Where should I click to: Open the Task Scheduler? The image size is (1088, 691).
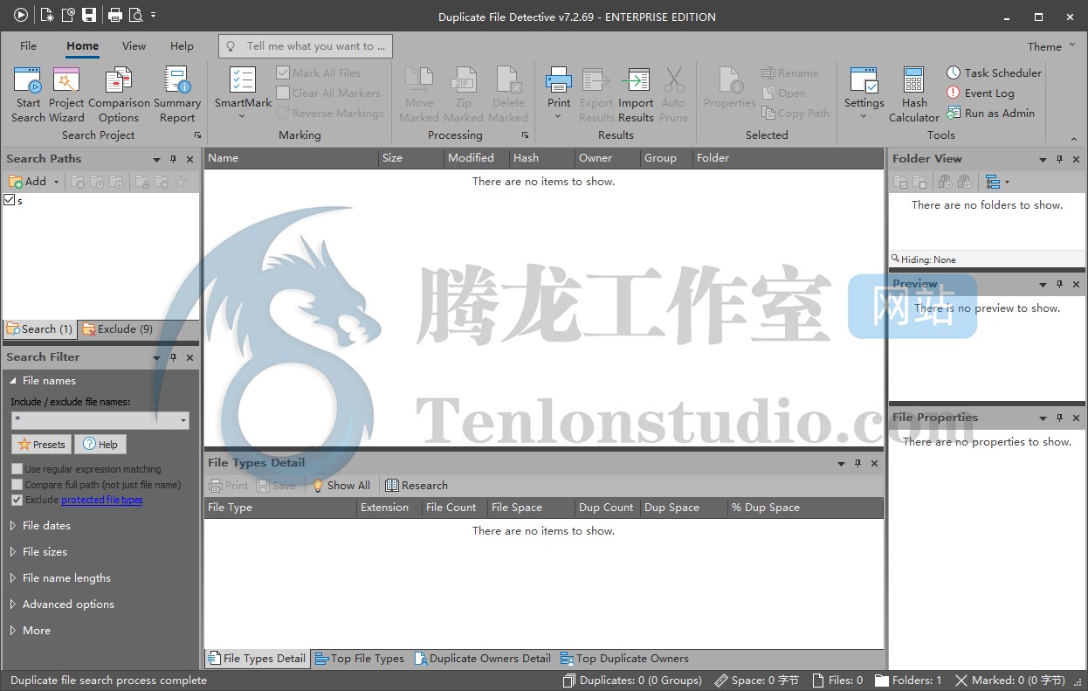(994, 73)
